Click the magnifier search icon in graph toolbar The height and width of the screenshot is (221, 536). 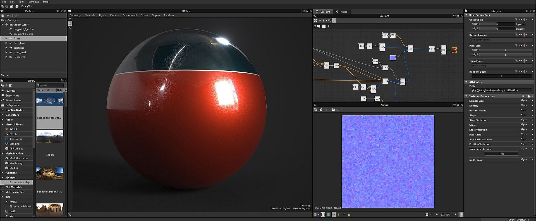[x=329, y=20]
